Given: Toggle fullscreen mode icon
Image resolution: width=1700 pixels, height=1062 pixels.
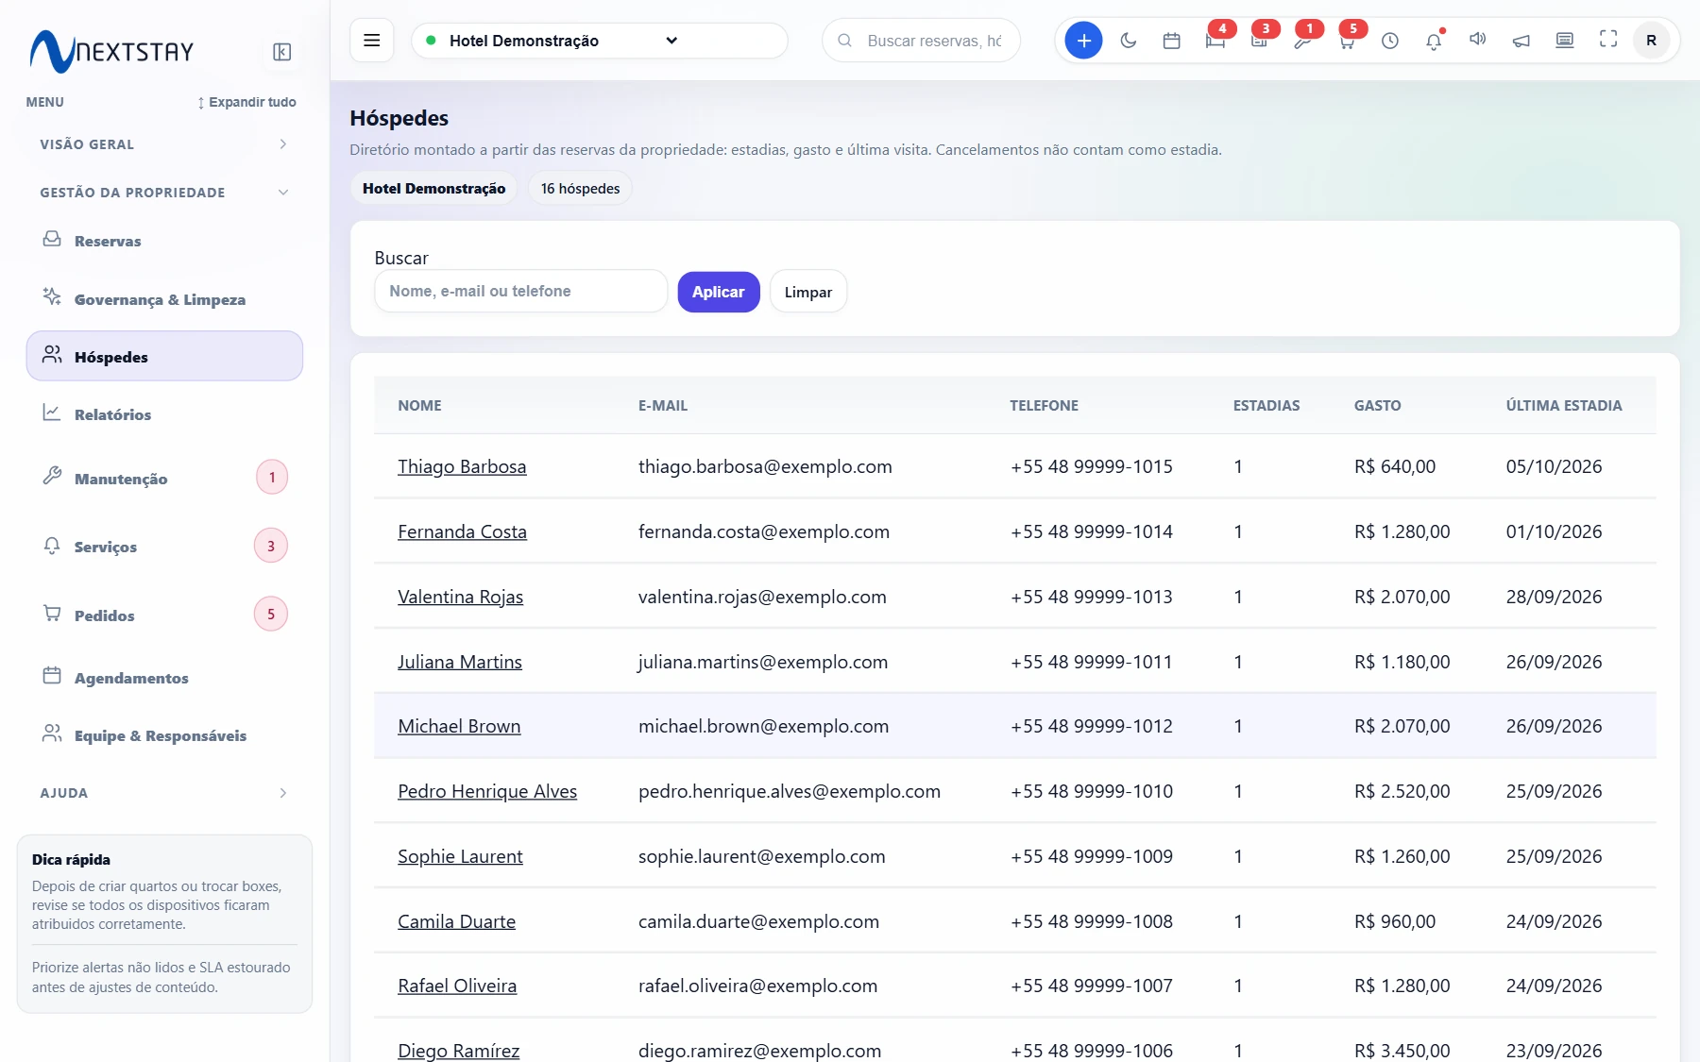Looking at the screenshot, I should tap(1608, 41).
